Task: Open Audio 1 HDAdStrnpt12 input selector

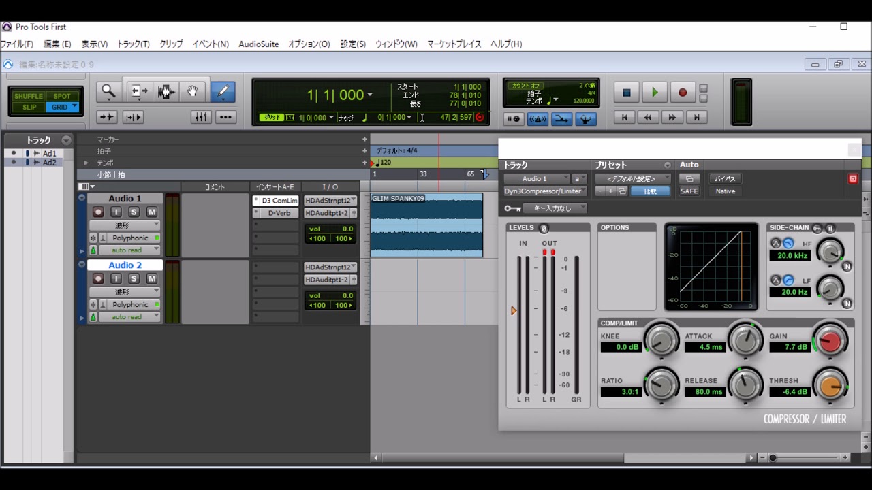Action: (330, 201)
